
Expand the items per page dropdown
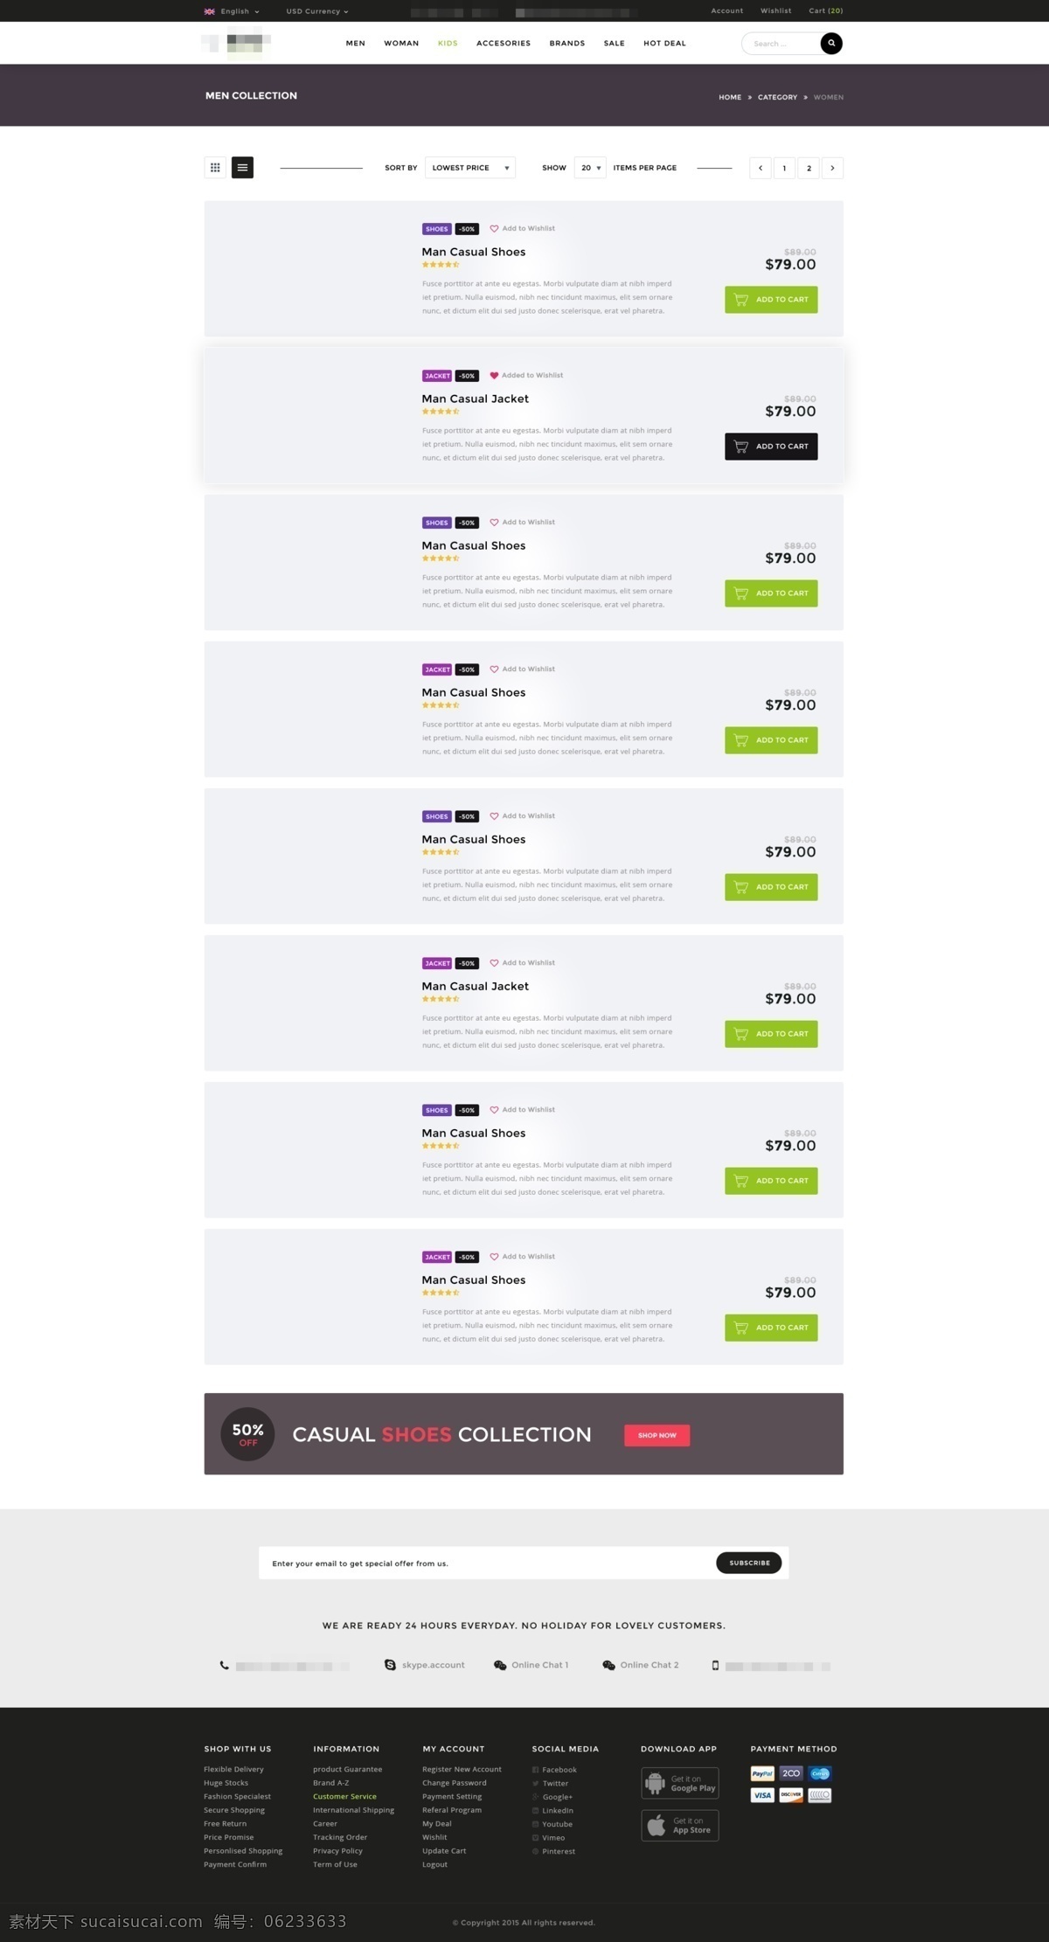click(x=590, y=168)
